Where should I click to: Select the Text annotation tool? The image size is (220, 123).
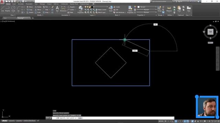tap(57, 9)
